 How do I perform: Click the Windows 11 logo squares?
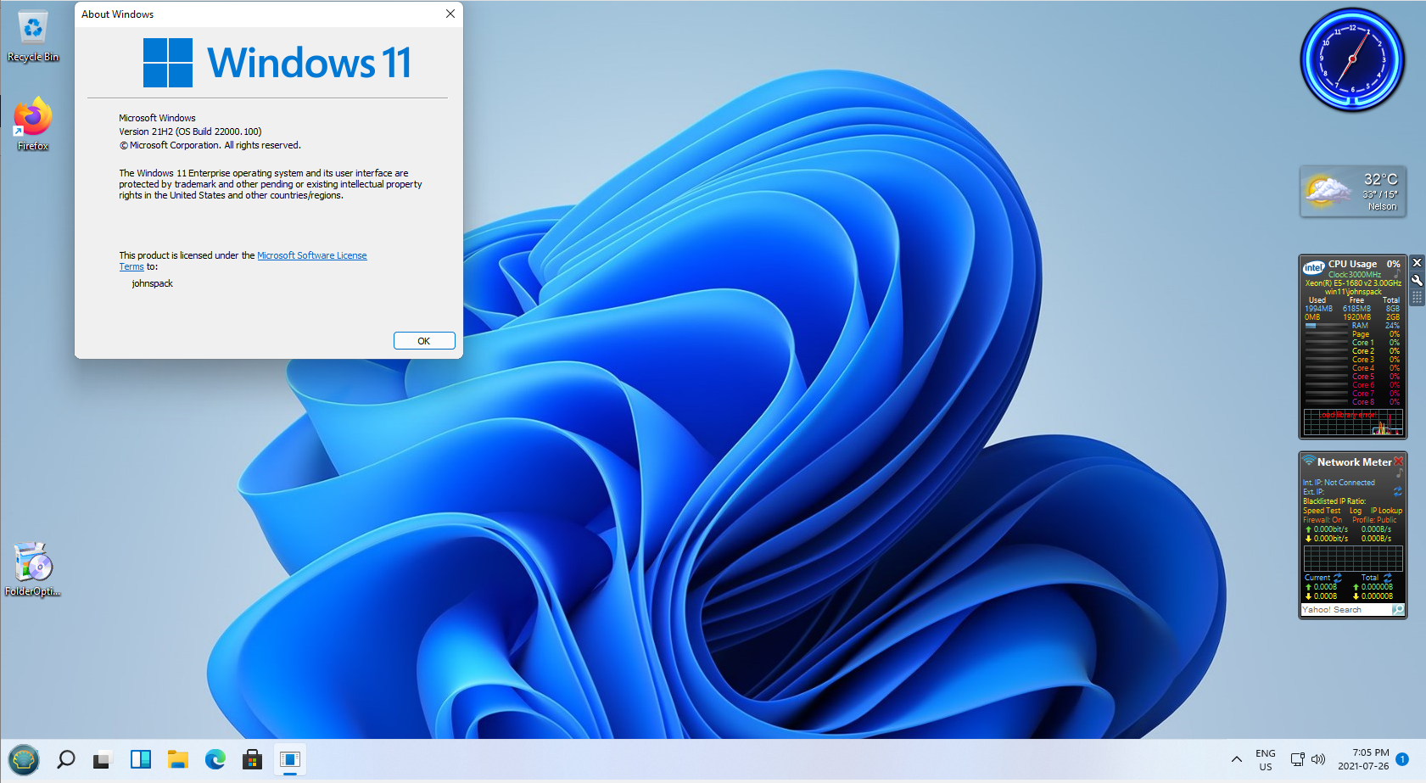168,63
